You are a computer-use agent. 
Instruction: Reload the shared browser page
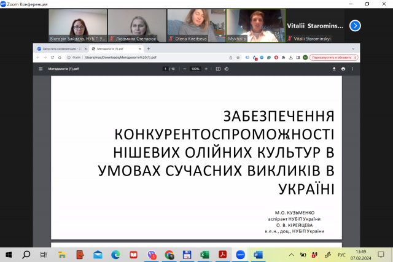52,57
